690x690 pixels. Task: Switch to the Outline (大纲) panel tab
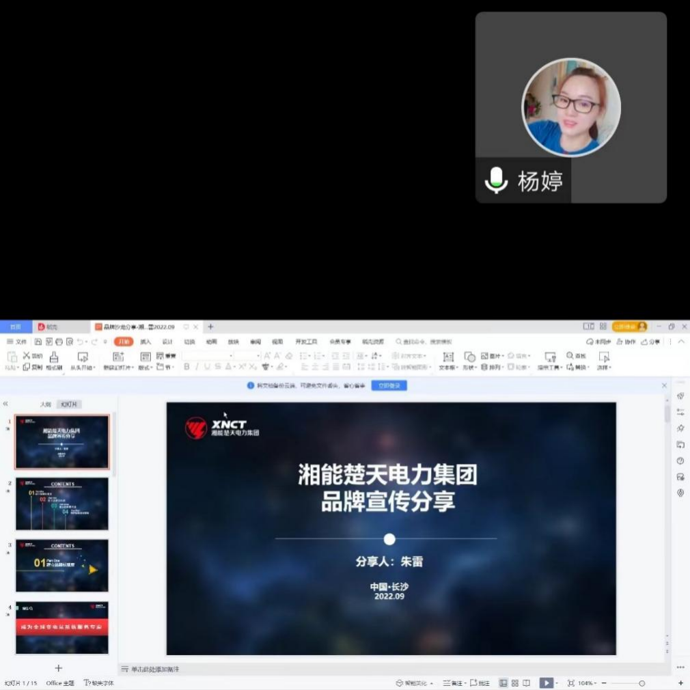(45, 404)
